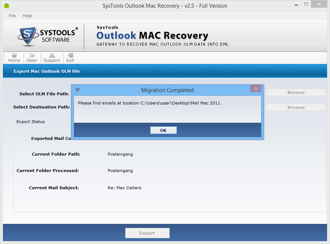Click the Current Folder Path value Posteingang
The width and height of the screenshot is (330, 244).
pyautogui.click(x=120, y=154)
